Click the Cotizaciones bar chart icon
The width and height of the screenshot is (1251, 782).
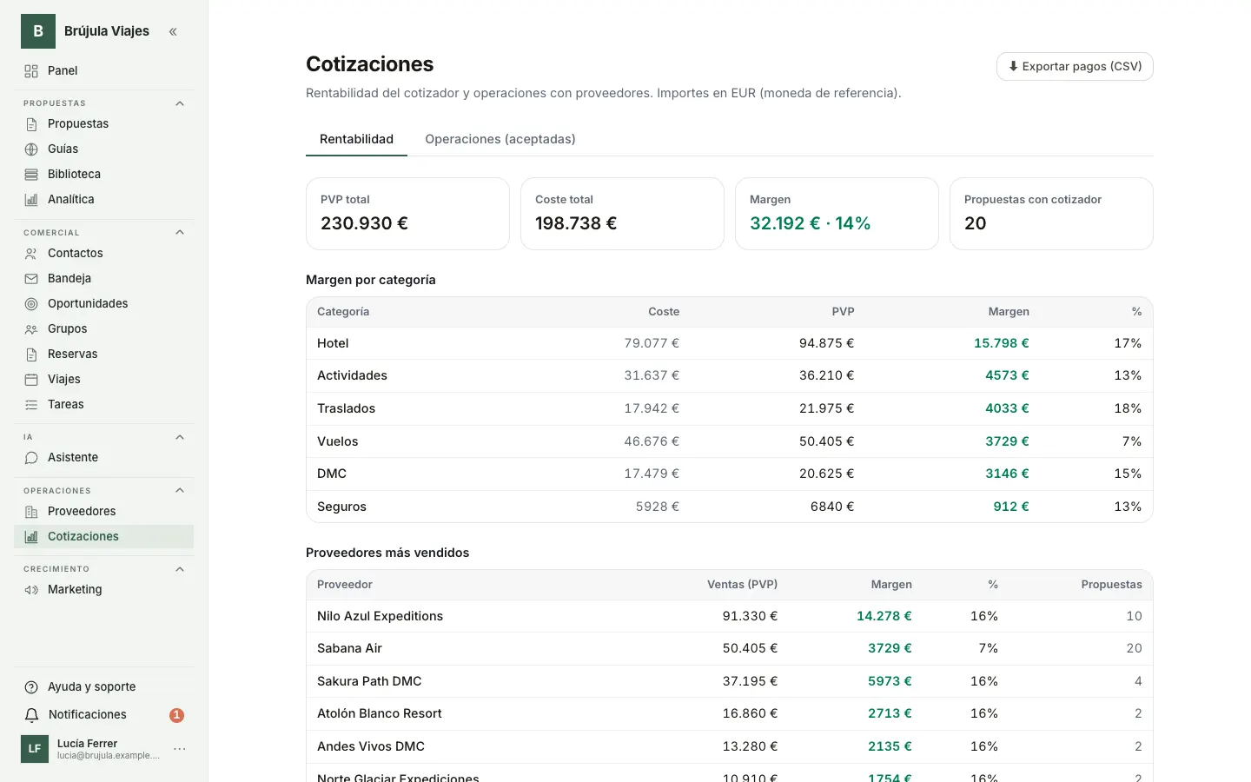31,537
